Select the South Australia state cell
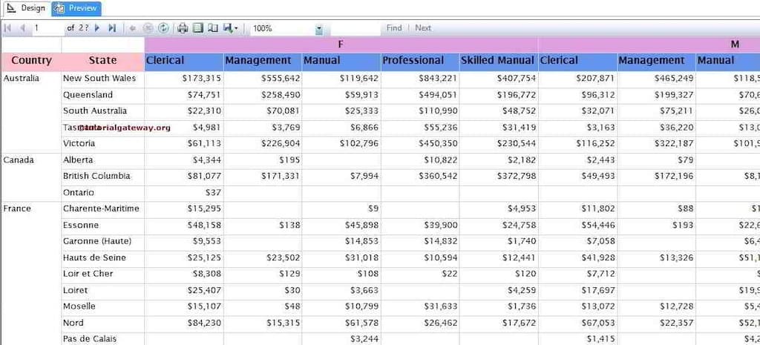Viewport: 760px width, 345px height. coord(102,111)
